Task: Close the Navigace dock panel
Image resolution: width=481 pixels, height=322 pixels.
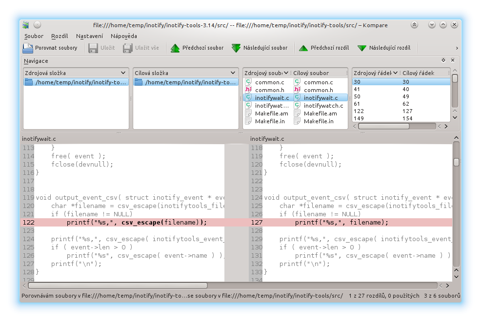Action: coord(453,60)
